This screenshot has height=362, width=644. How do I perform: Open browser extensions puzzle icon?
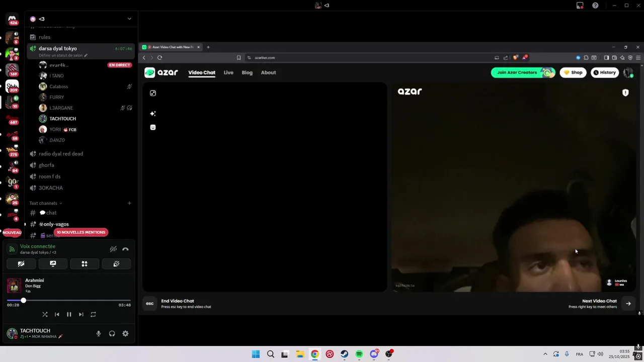point(586,58)
